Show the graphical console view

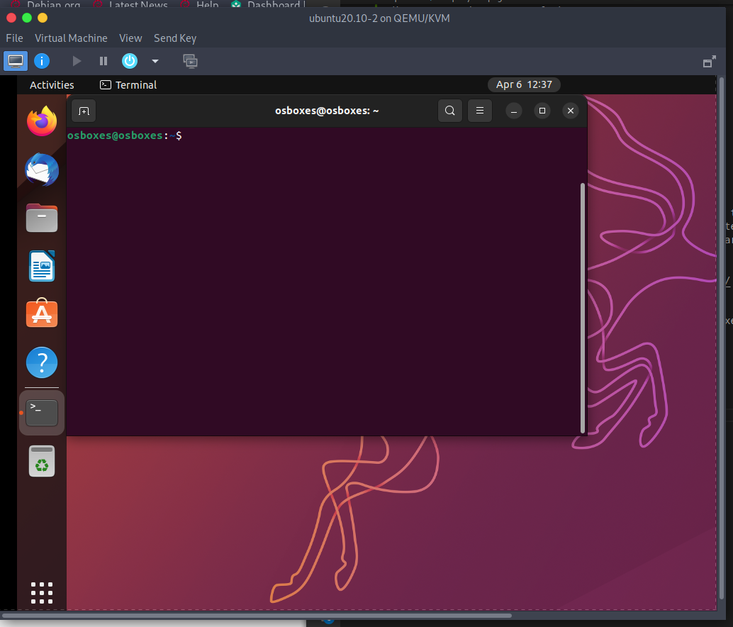16,61
